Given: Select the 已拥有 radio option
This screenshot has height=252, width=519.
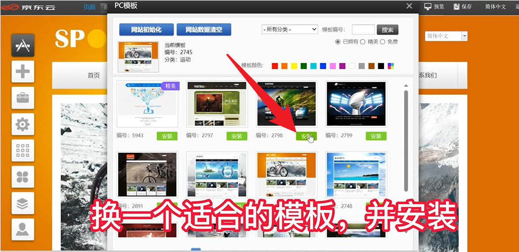Looking at the screenshot, I should (338, 42).
